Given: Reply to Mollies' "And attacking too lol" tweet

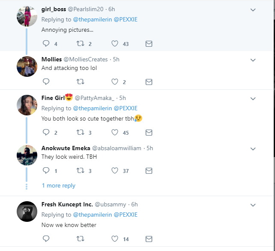Looking at the screenshot, I should coord(46,82).
